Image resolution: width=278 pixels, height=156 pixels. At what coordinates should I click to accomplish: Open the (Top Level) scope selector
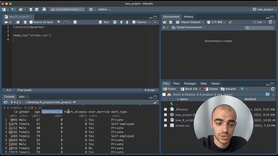[x=26, y=90]
